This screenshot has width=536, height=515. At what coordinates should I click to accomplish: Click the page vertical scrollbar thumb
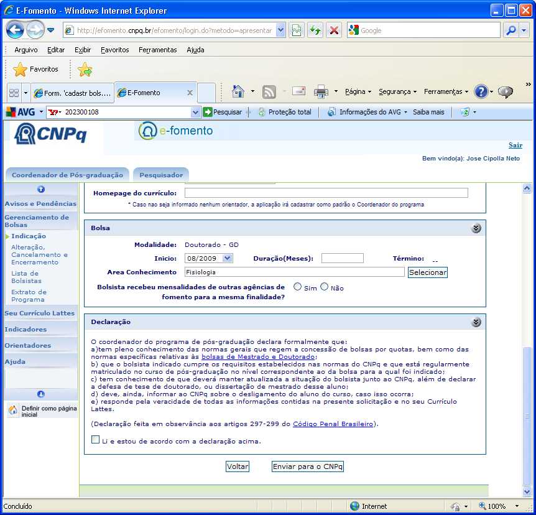point(527,417)
